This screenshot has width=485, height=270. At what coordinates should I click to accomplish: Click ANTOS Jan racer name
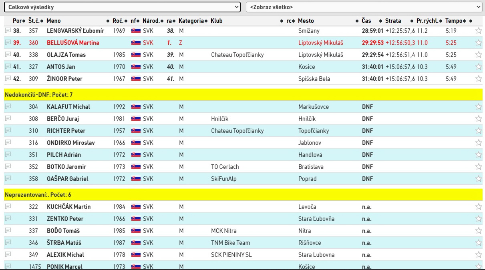coord(61,67)
